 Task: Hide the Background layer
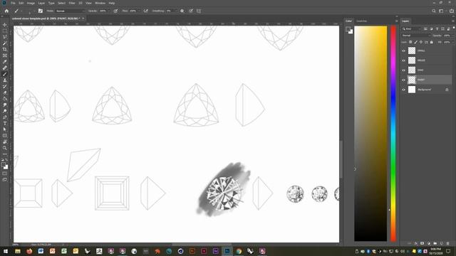(x=403, y=90)
